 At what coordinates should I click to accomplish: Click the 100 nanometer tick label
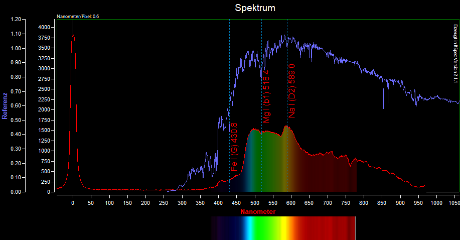pyautogui.click(x=109, y=203)
